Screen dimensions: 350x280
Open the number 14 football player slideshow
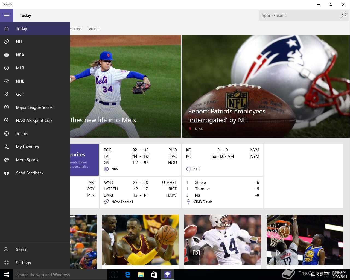point(223,240)
